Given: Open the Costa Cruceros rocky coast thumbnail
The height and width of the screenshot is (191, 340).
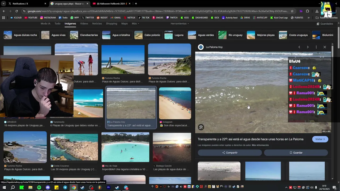Looking at the screenshot, I should tap(74, 147).
